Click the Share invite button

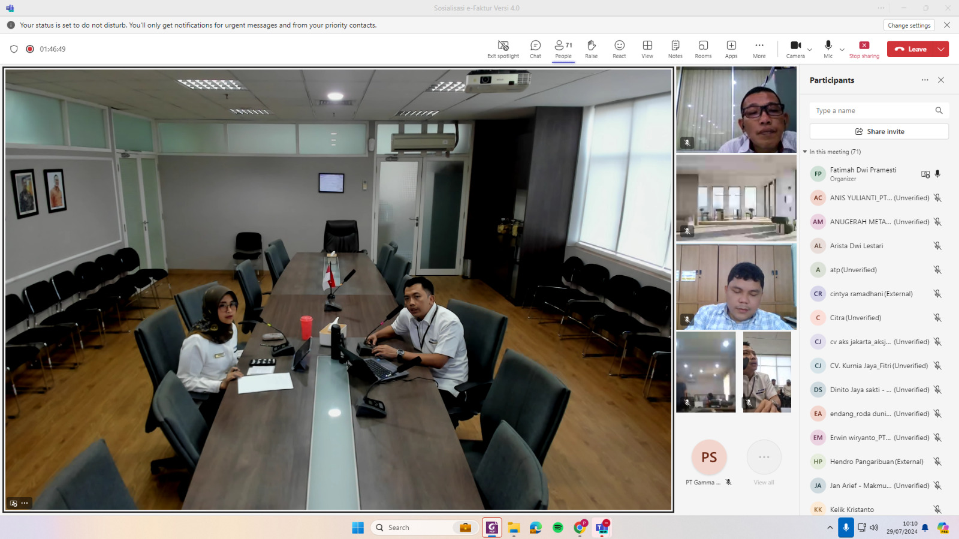coord(879,131)
